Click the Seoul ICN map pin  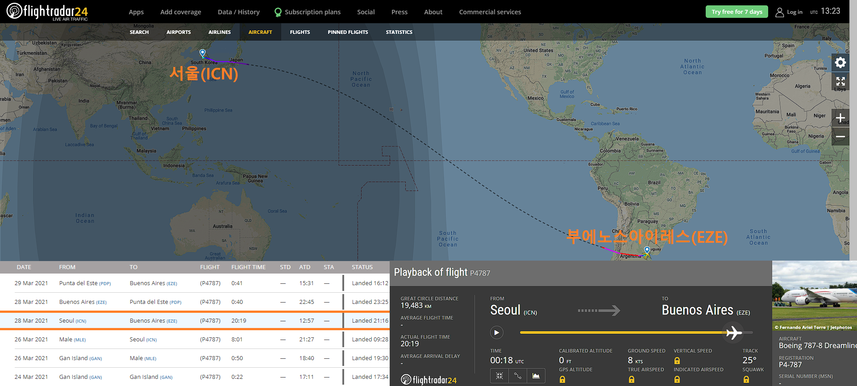coord(202,53)
